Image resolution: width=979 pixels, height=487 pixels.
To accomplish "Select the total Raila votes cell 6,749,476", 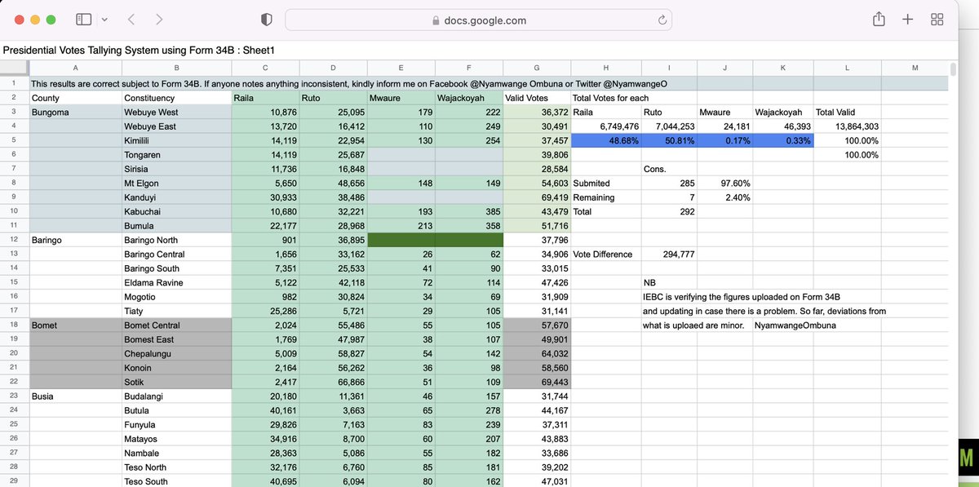I will click(x=605, y=126).
